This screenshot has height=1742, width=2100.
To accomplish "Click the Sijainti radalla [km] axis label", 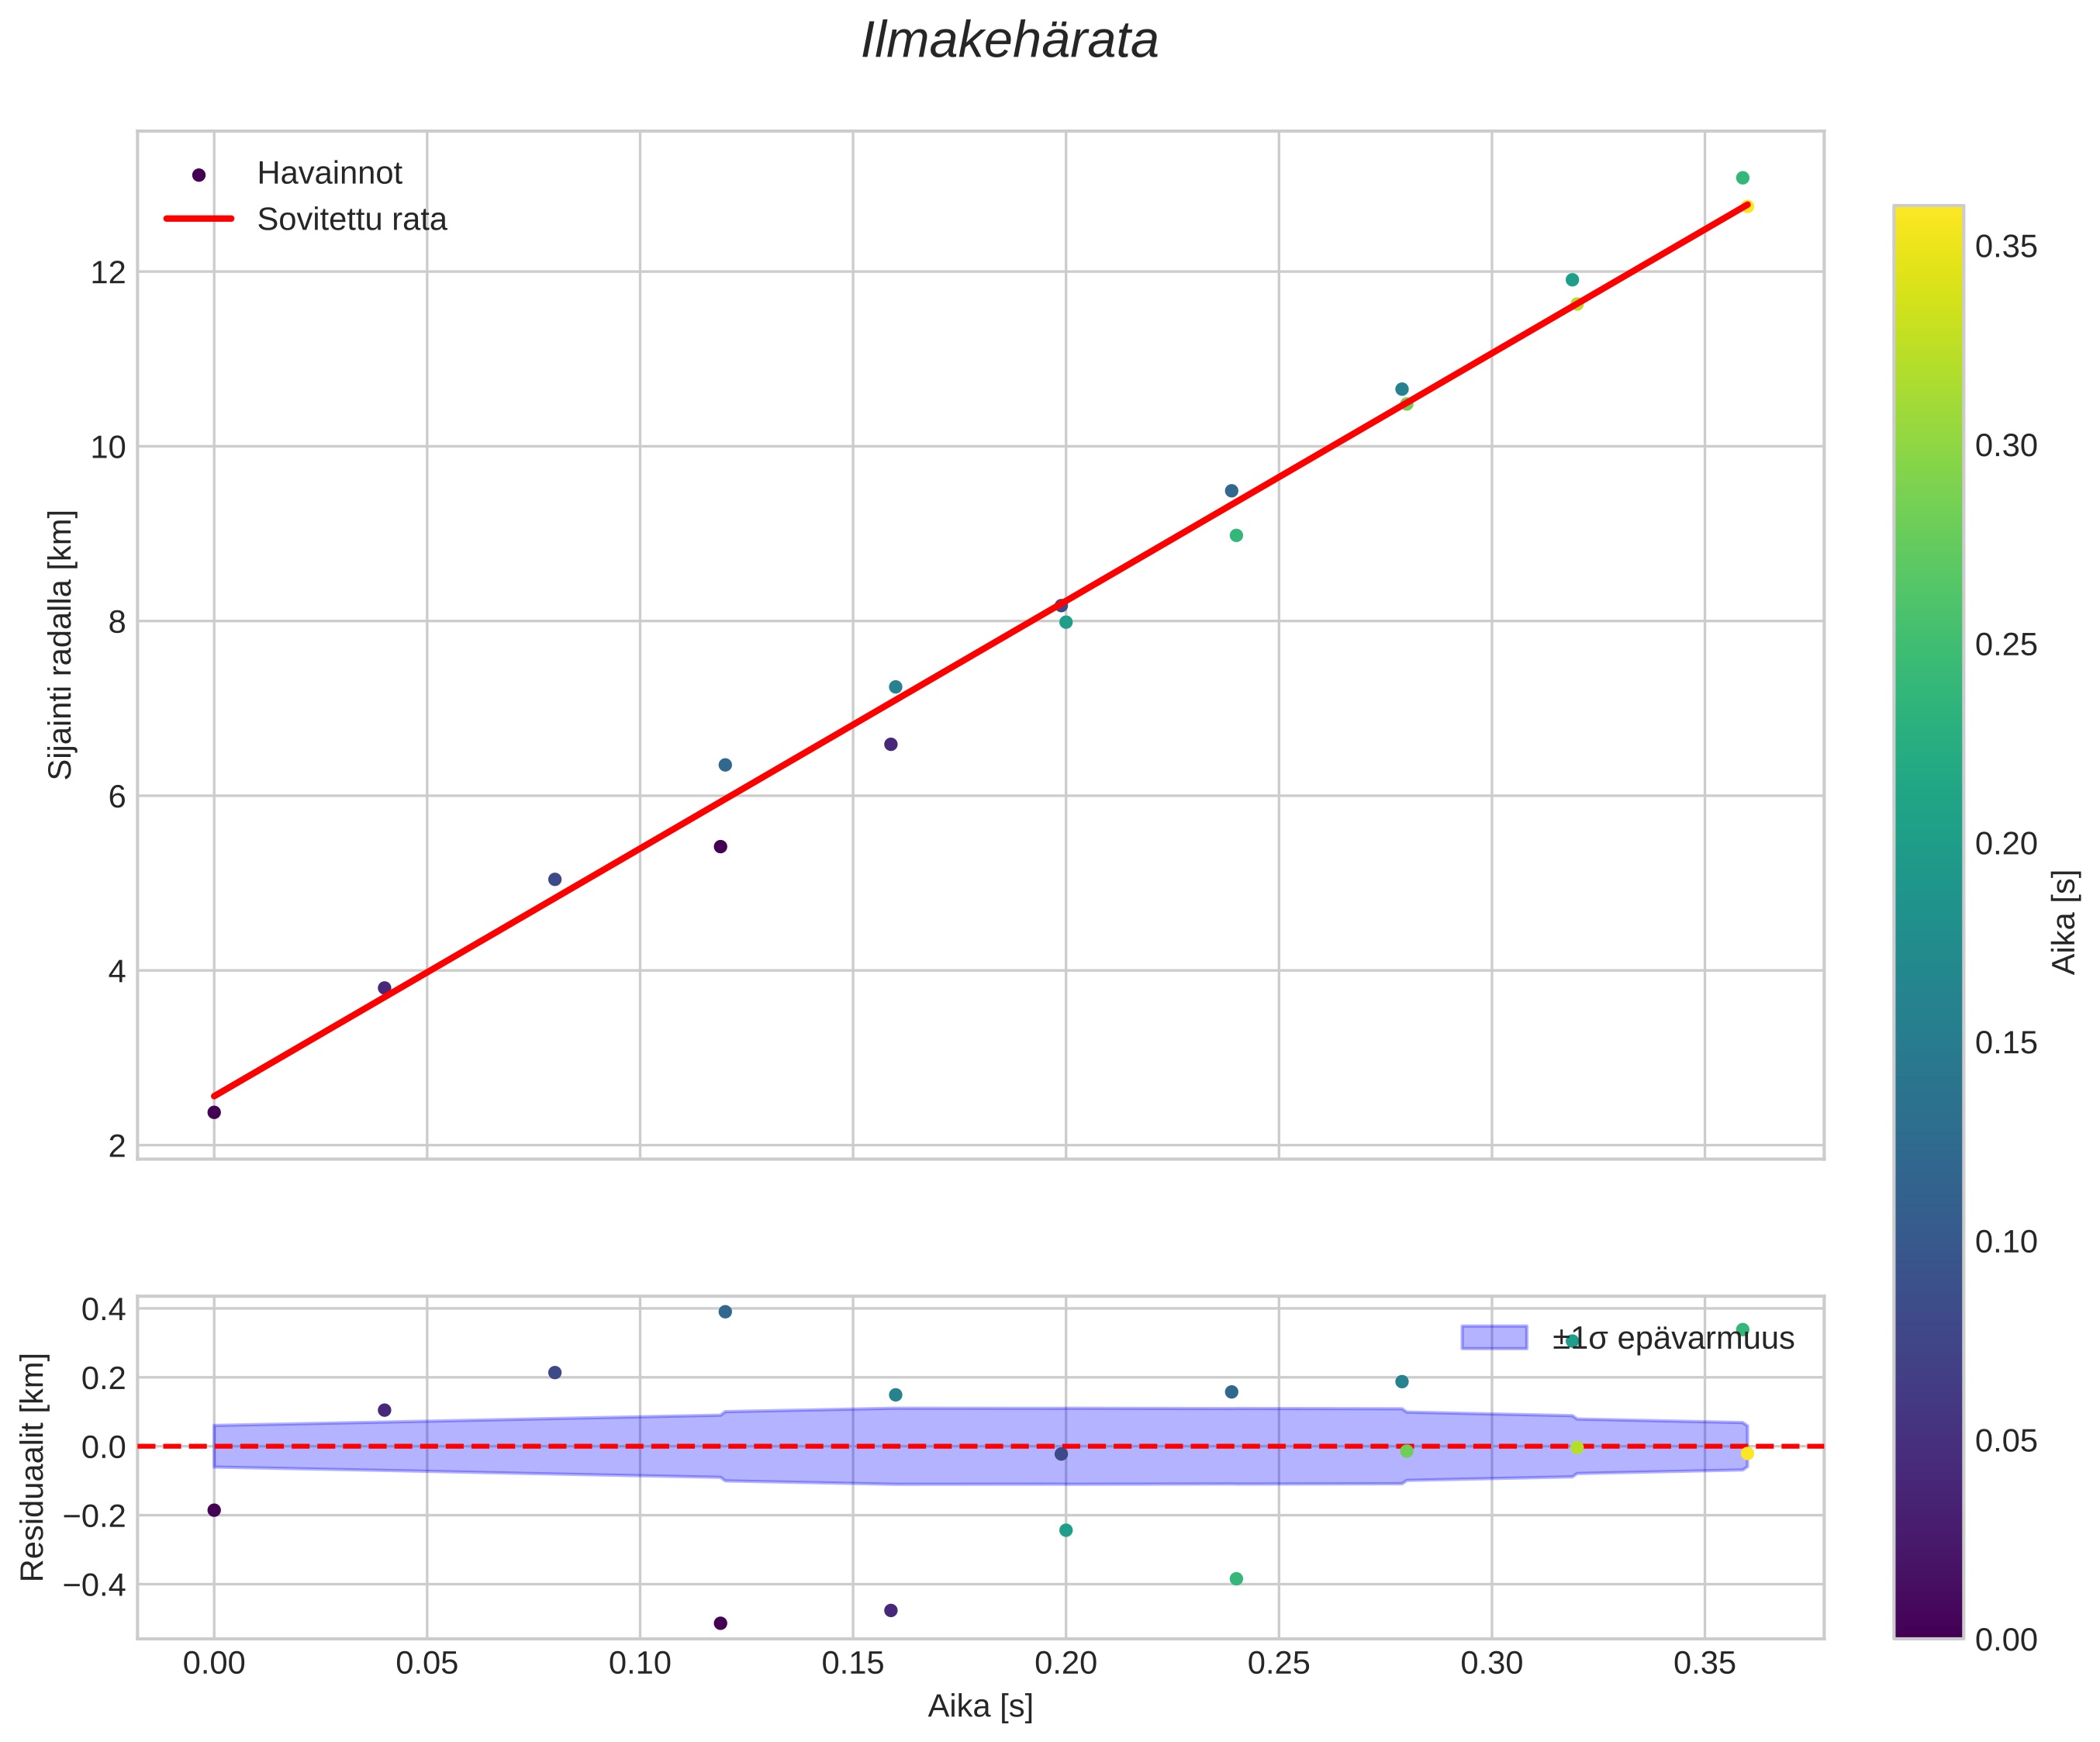I will click(62, 645).
